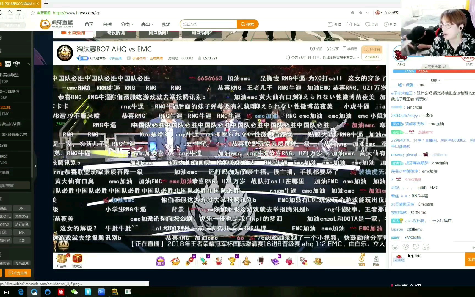
Task: Open the 规则 rules dropdown in chat
Action: pos(435,81)
